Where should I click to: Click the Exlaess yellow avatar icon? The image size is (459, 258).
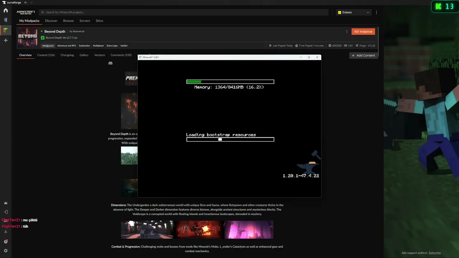(x=340, y=12)
